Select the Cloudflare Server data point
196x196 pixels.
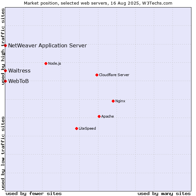[97, 75]
